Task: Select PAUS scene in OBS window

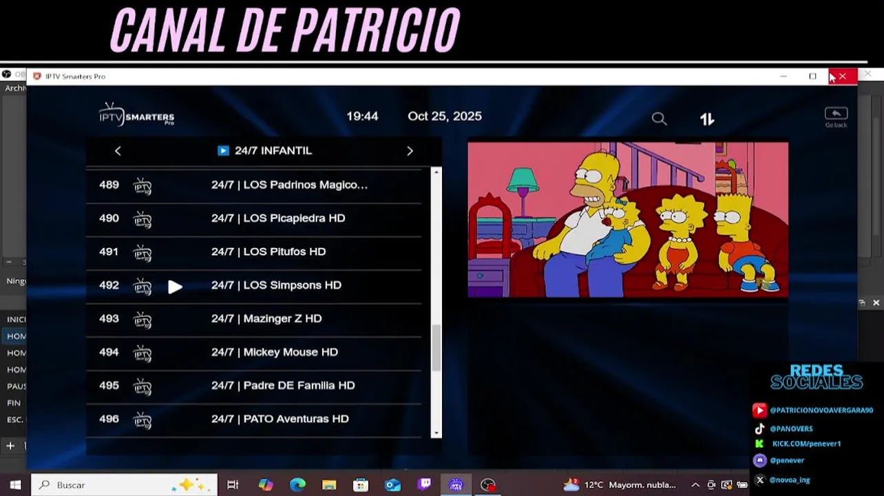Action: pyautogui.click(x=17, y=386)
